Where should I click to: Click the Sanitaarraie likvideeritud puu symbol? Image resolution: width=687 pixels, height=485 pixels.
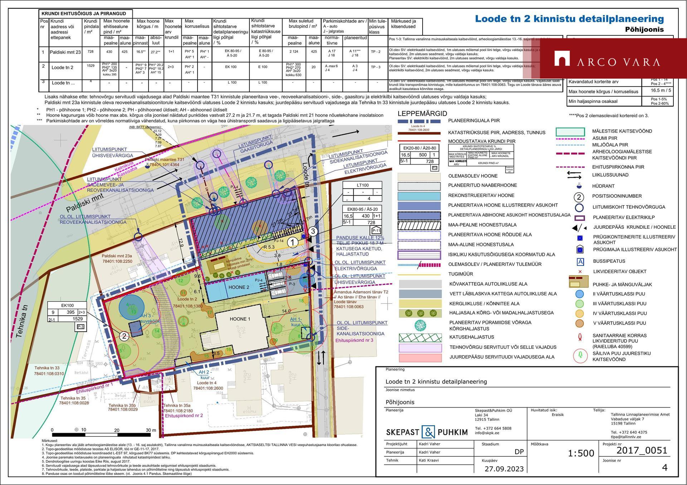(x=580, y=337)
